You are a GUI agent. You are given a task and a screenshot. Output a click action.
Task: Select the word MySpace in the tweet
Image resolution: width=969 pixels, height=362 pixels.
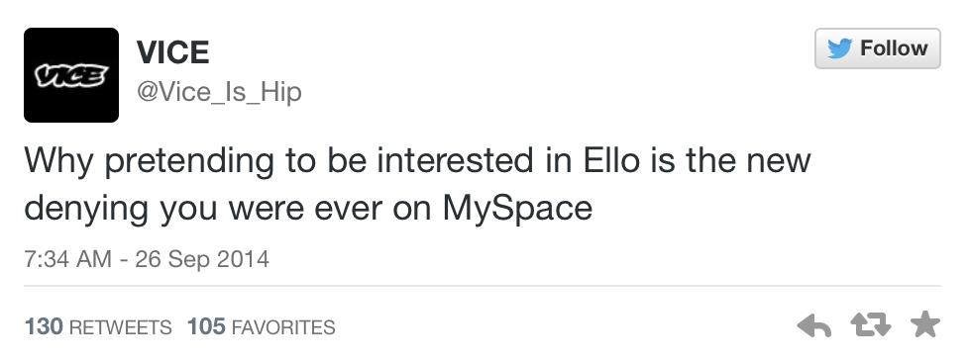click(x=517, y=208)
